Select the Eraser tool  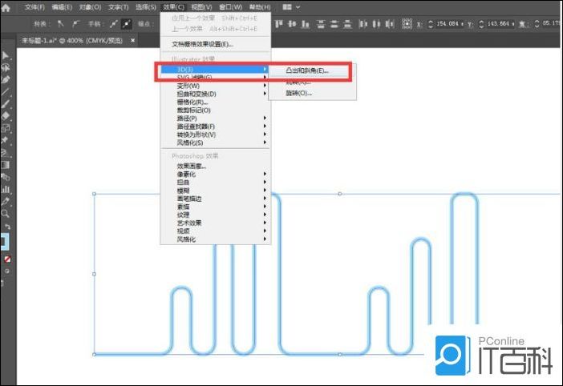click(6, 116)
